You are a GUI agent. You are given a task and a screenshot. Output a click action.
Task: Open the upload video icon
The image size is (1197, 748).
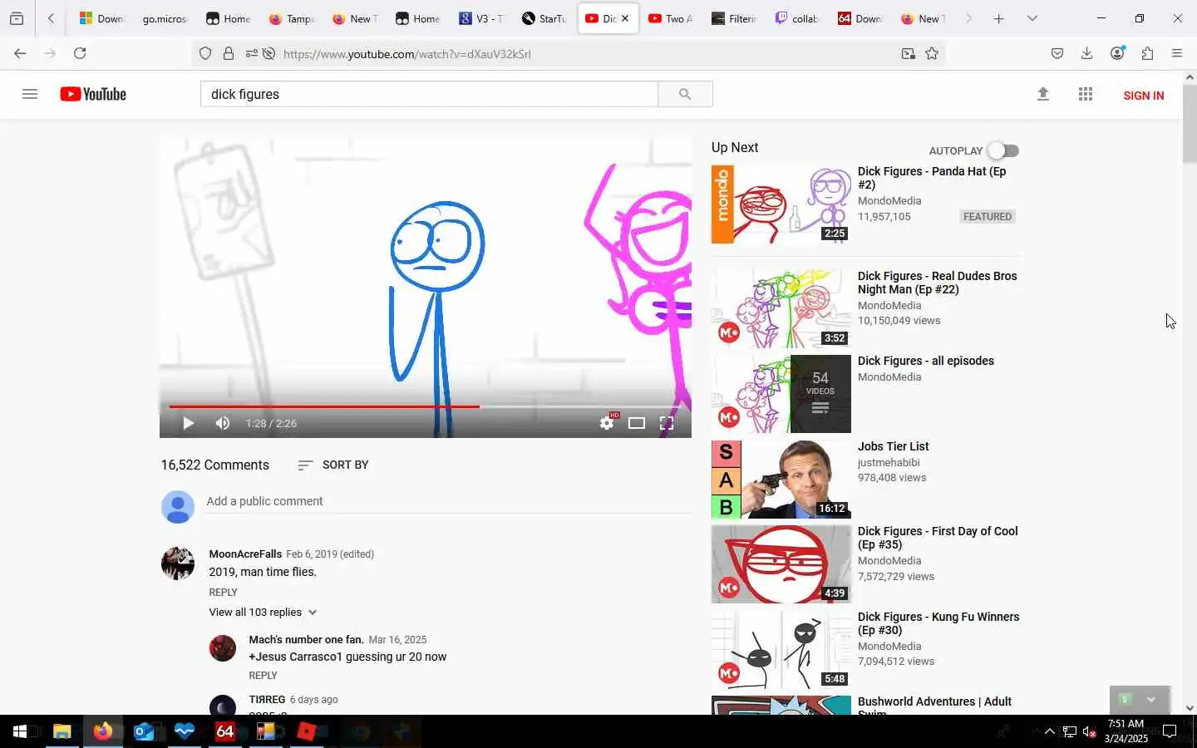(x=1043, y=94)
